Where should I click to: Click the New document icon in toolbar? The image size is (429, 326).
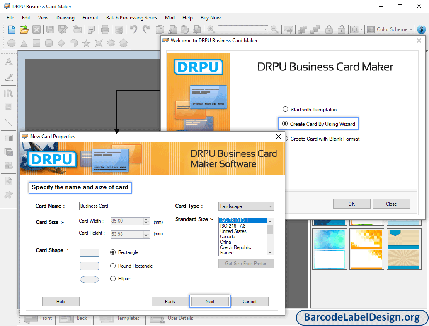click(12, 29)
